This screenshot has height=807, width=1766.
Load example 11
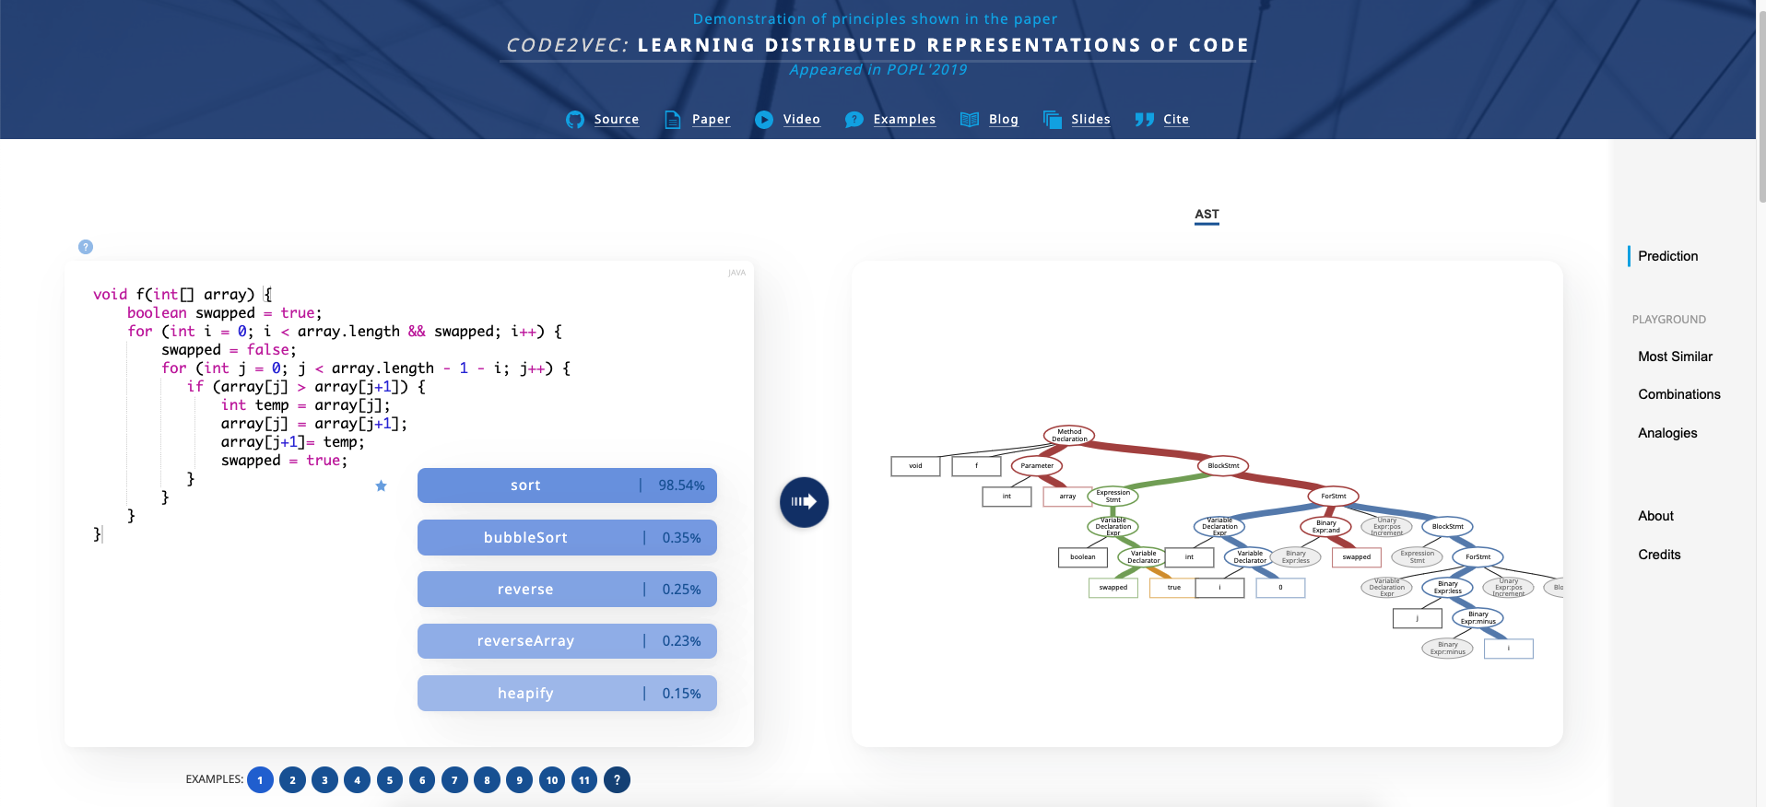(584, 780)
